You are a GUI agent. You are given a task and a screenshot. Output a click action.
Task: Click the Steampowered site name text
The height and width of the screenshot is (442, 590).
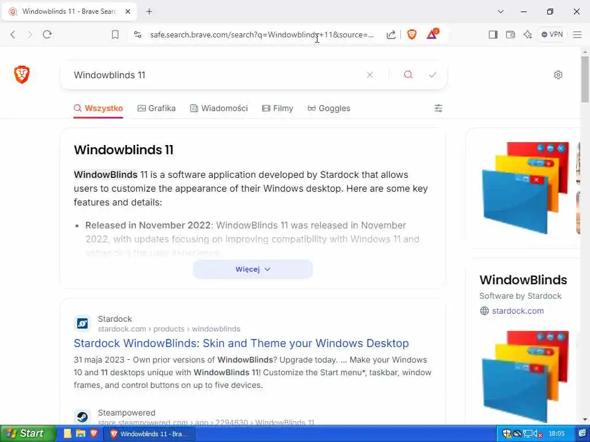(126, 413)
